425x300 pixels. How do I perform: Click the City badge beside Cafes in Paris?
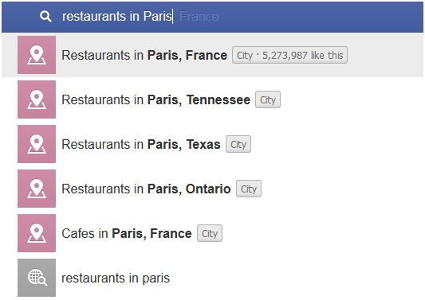pyautogui.click(x=210, y=233)
